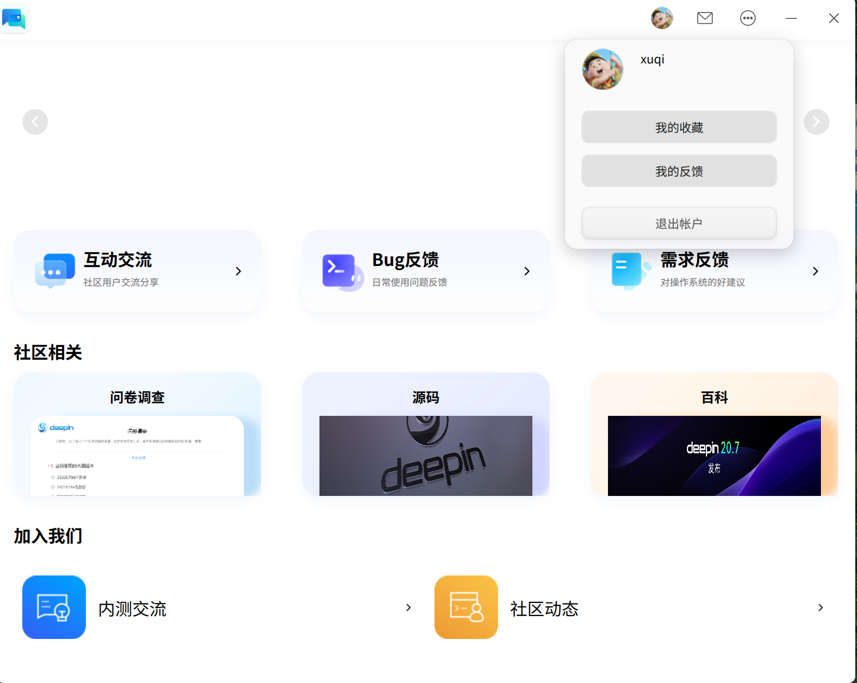857x683 pixels.
Task: Open the 问卷调查 survey thumbnail
Action: (x=137, y=456)
